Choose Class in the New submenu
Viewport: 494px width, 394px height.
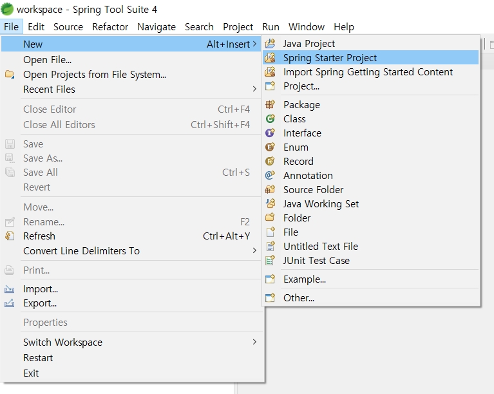click(370, 118)
